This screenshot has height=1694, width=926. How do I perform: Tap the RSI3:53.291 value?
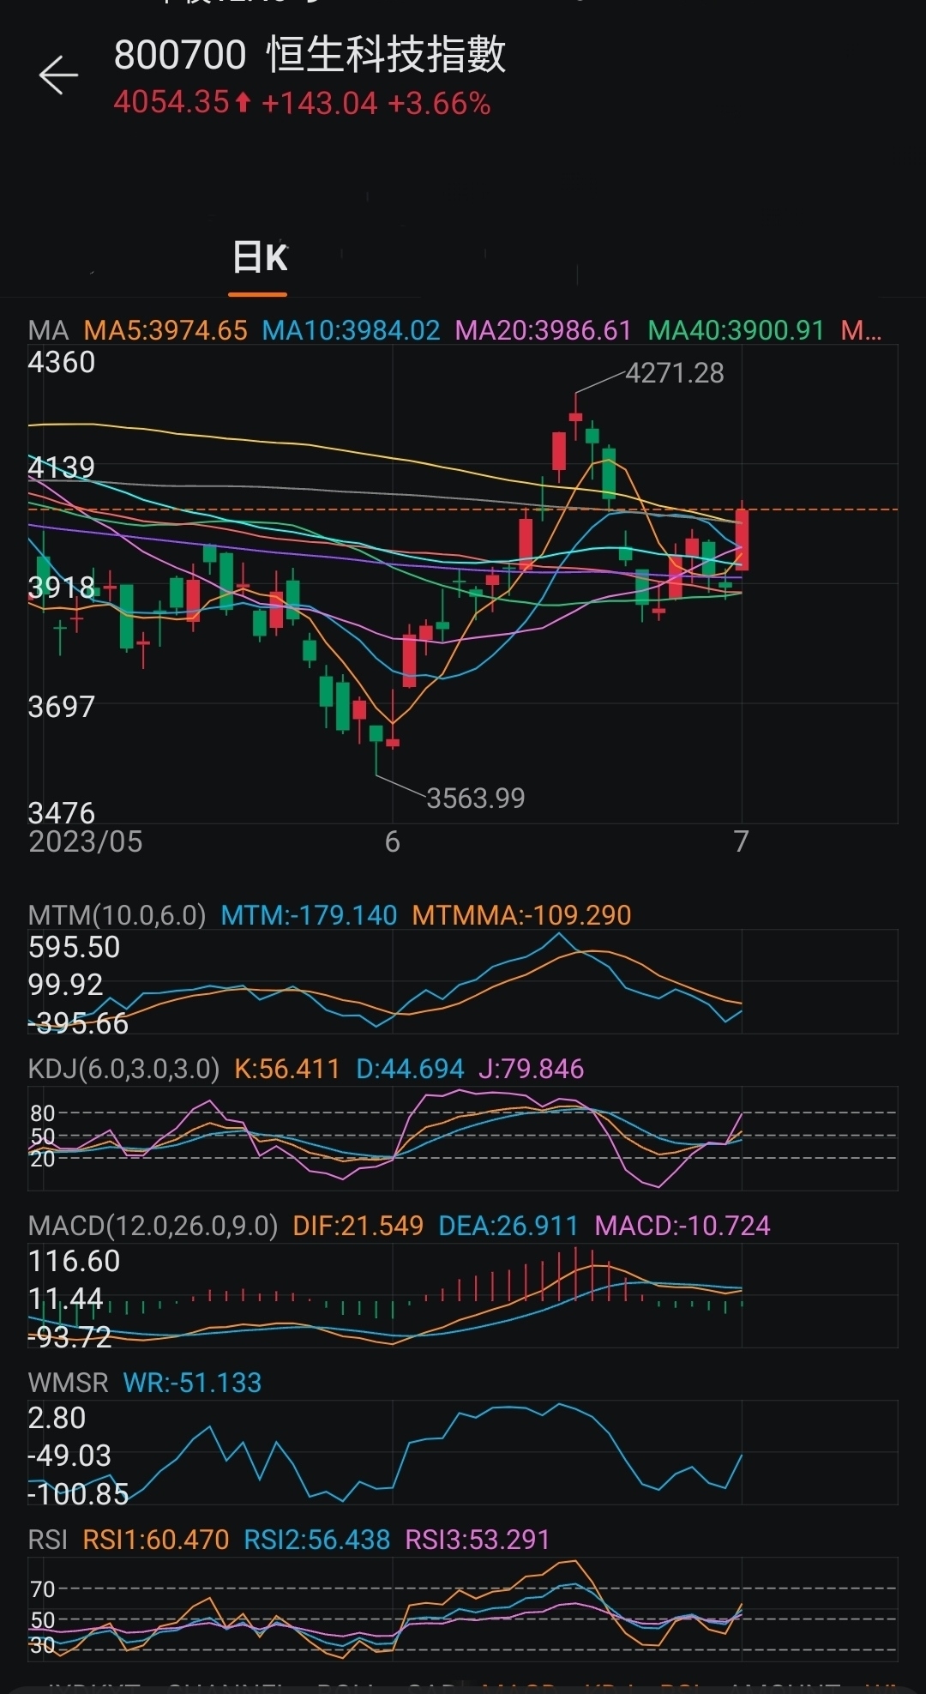(x=478, y=1540)
